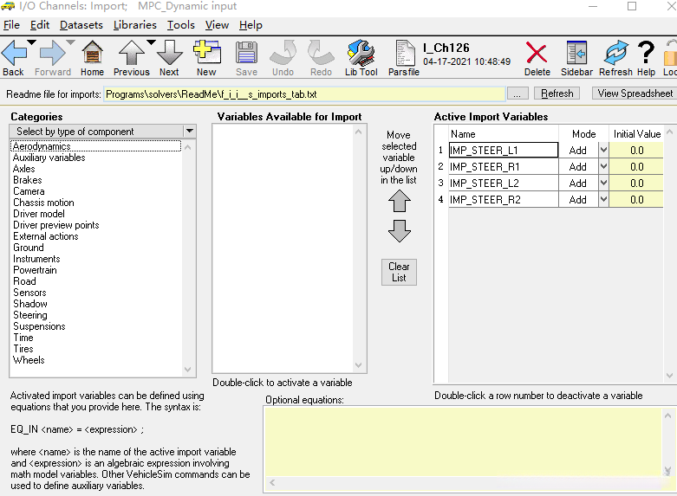Toggle the Sidebar panel

(x=576, y=55)
